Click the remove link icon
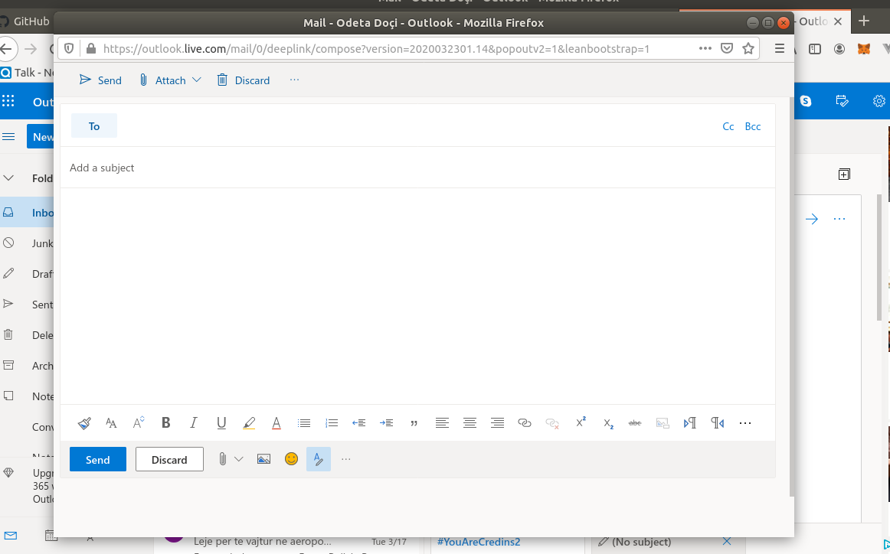 [x=552, y=423]
